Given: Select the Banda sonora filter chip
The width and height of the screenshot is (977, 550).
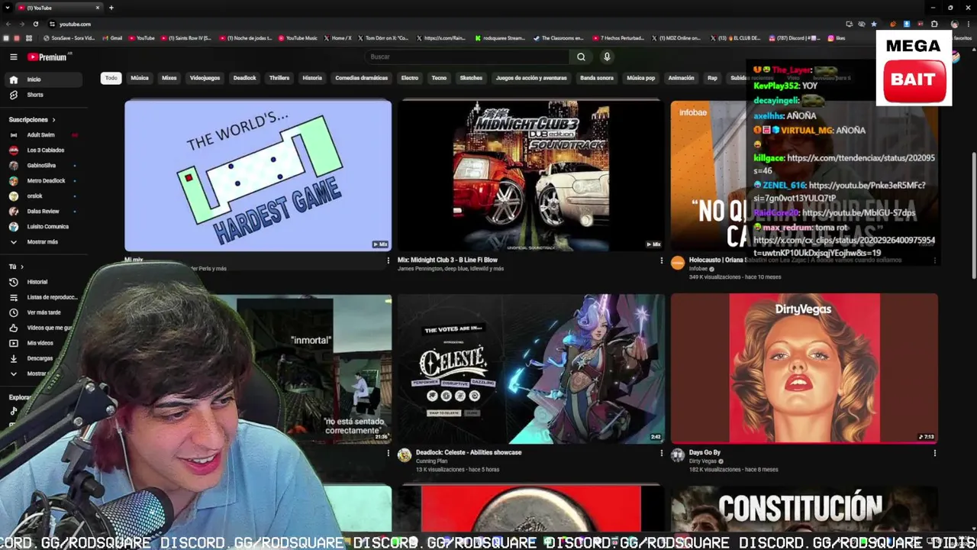Looking at the screenshot, I should (x=597, y=78).
